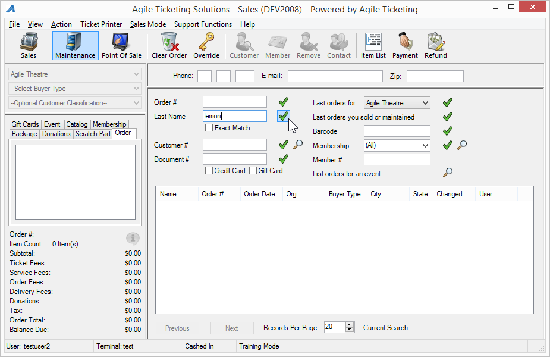Decrease Records Per Page value
Screen dimensions: 550x357
pyautogui.click(x=350, y=330)
